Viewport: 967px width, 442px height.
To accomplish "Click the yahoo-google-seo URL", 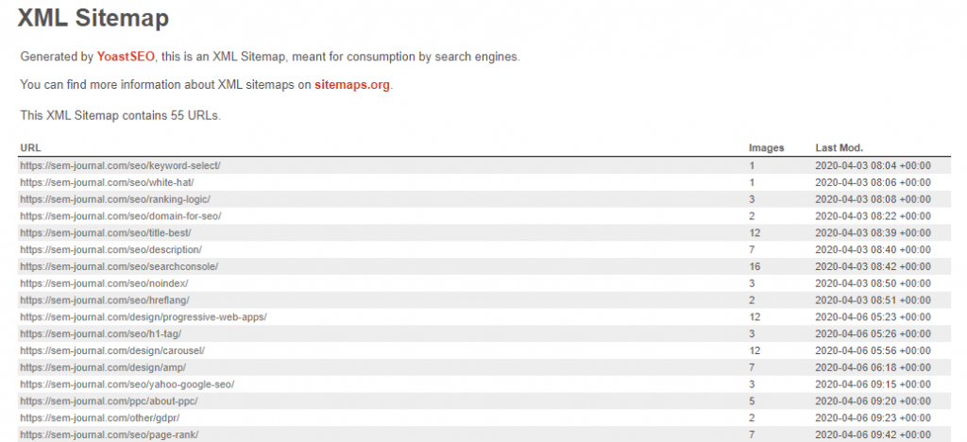I will (127, 384).
